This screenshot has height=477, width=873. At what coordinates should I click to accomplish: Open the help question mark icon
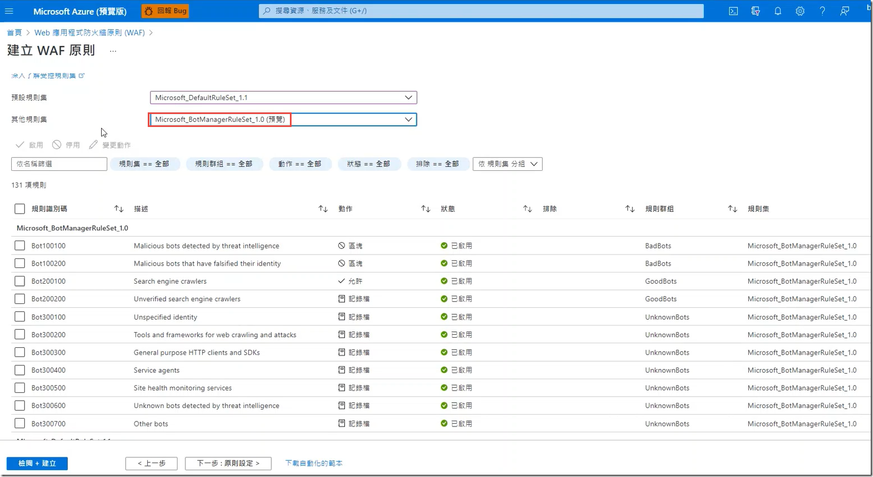[x=822, y=11]
